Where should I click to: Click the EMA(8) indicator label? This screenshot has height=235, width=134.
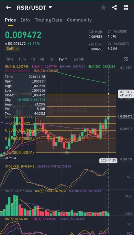tap(17, 67)
